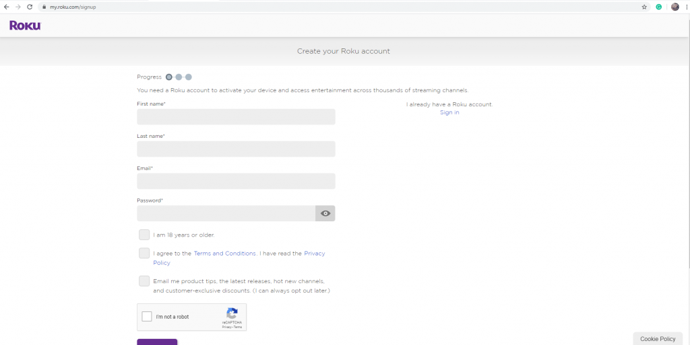
Task: Click the third Progress step circle
Action: pos(189,77)
